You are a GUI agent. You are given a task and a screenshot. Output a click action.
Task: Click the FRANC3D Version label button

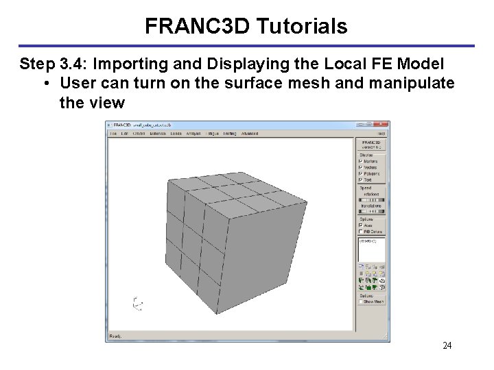point(371,145)
